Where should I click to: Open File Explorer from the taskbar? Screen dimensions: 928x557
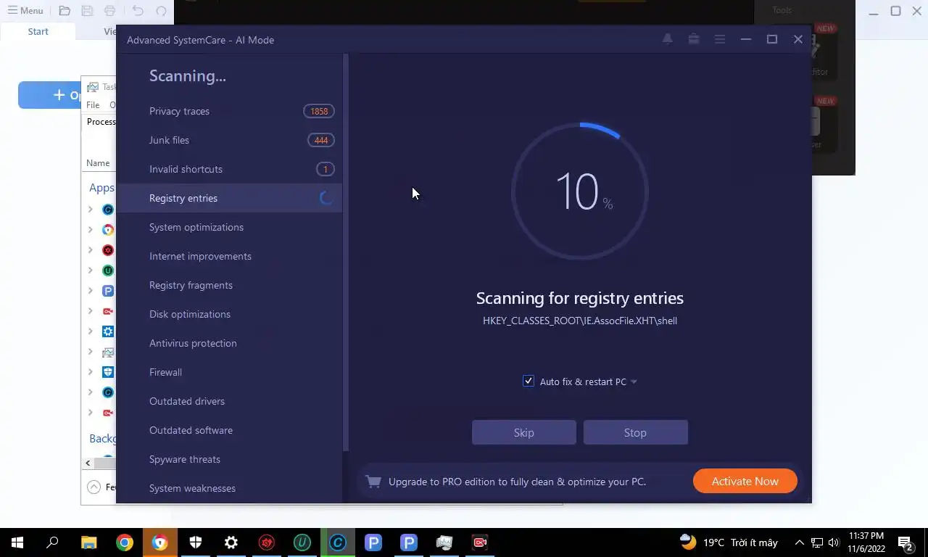pos(88,542)
